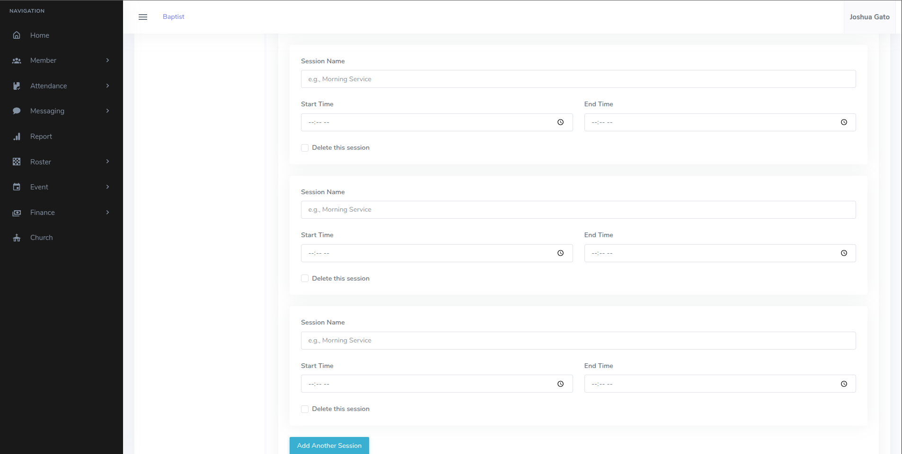Select the Report bar-chart icon
Viewport: 902px width, 454px height.
pyautogui.click(x=17, y=136)
